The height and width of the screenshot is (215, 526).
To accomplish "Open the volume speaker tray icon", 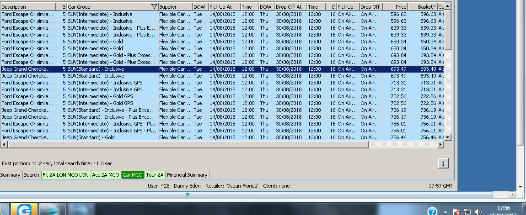I will [x=479, y=212].
